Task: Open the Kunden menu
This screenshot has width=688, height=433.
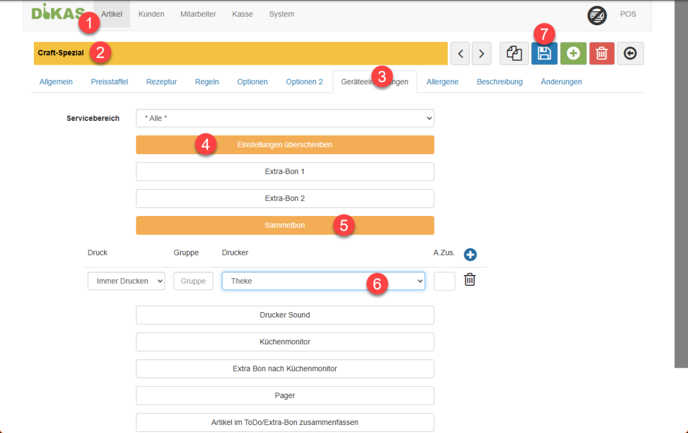Action: coord(151,14)
